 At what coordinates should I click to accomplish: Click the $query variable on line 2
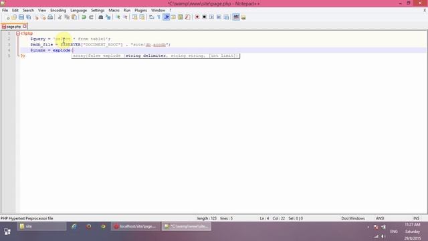coord(38,39)
